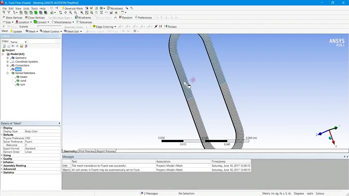The image size is (349, 196).
Task: Open the View menu
Action: 18,8
